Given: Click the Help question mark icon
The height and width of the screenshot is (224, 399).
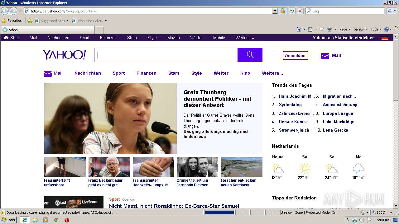Looking at the screenshot, I should click(387, 29).
